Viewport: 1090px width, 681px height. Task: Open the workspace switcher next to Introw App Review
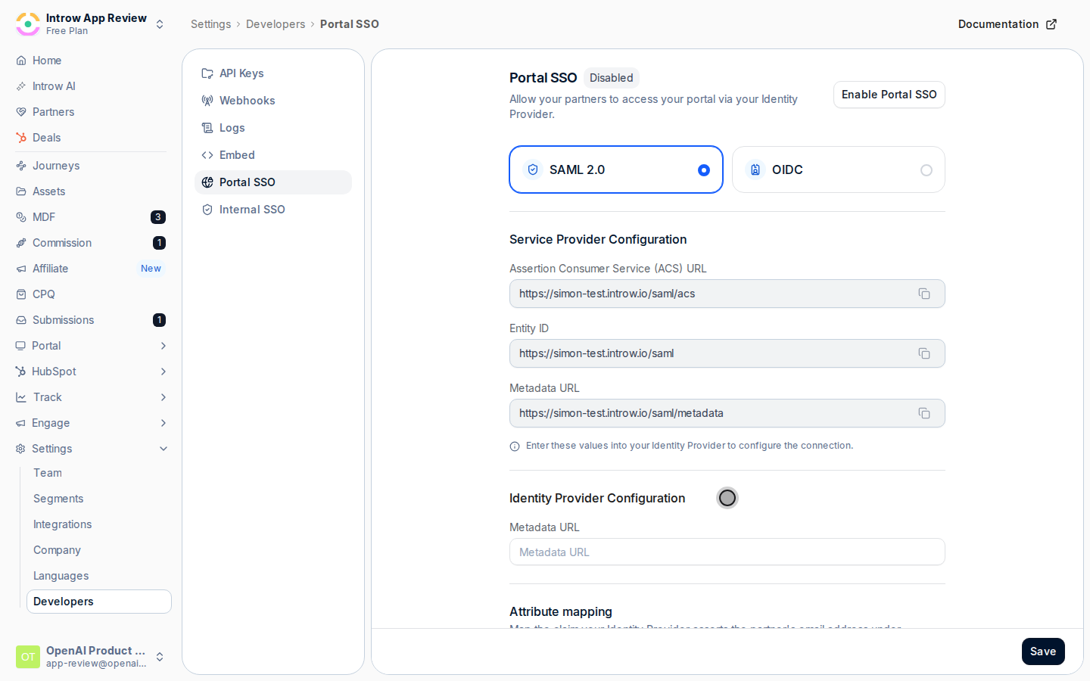tap(160, 24)
